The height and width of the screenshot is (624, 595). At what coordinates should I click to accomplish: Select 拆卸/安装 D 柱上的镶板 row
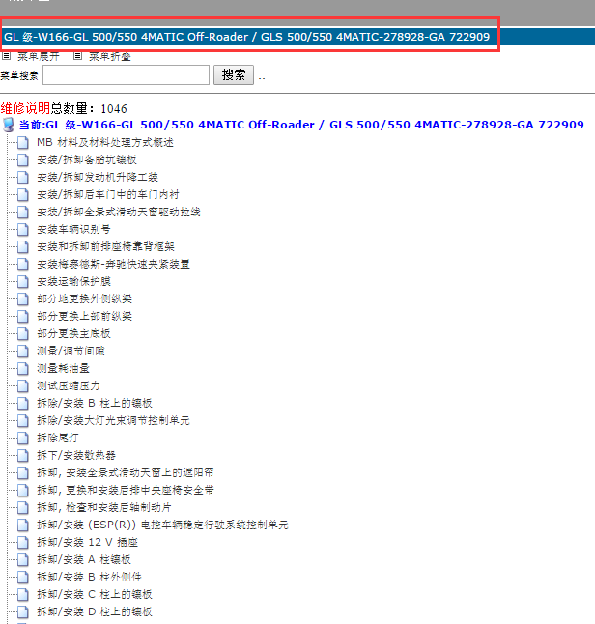(95, 611)
